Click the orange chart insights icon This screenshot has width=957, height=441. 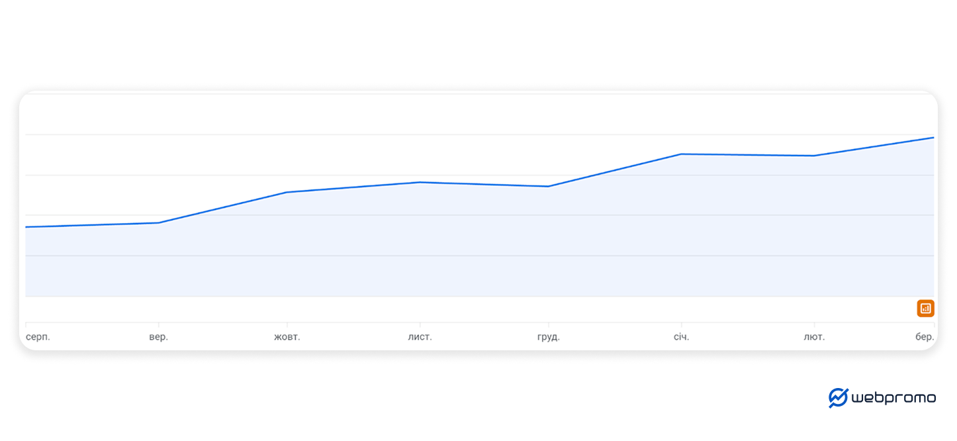pos(925,308)
